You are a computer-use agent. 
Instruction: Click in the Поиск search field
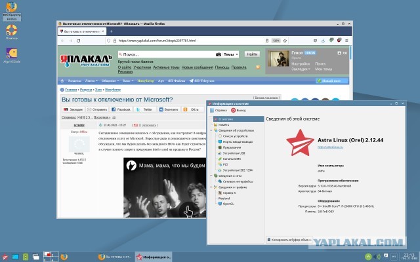pyautogui.click(x=166, y=54)
